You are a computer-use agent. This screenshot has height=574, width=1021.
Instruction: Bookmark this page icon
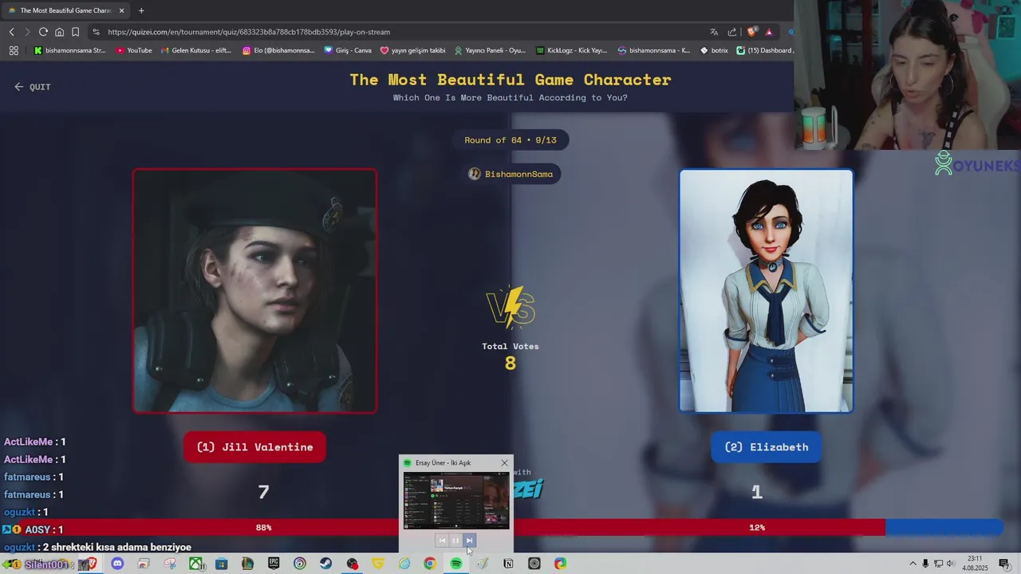[x=75, y=32]
